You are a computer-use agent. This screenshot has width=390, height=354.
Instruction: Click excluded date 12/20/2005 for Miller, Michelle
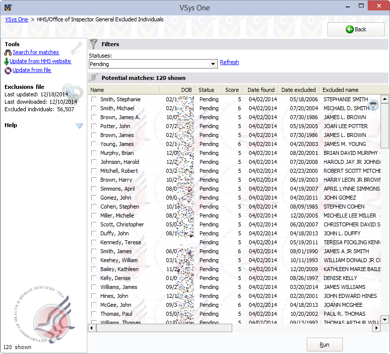[304, 215]
